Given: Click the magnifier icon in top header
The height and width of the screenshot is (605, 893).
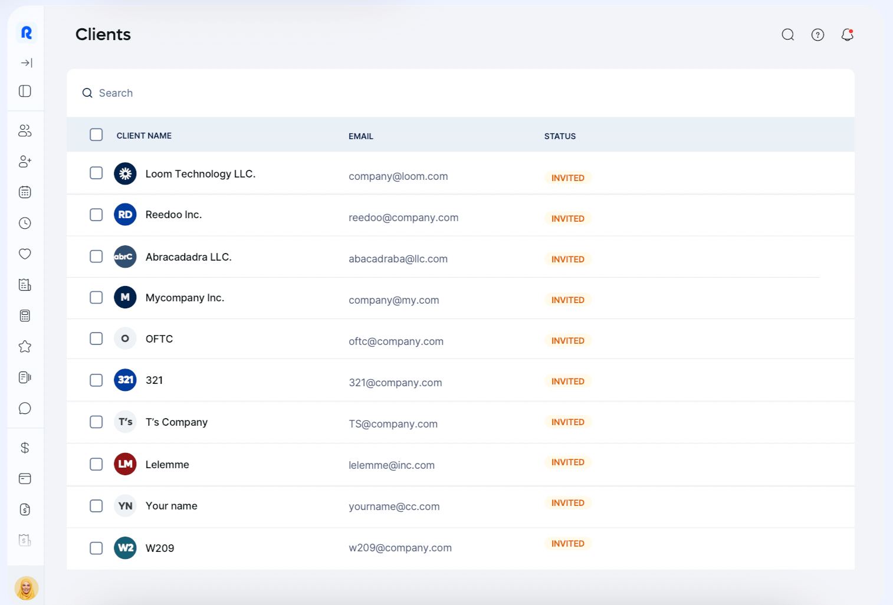Looking at the screenshot, I should click(787, 35).
